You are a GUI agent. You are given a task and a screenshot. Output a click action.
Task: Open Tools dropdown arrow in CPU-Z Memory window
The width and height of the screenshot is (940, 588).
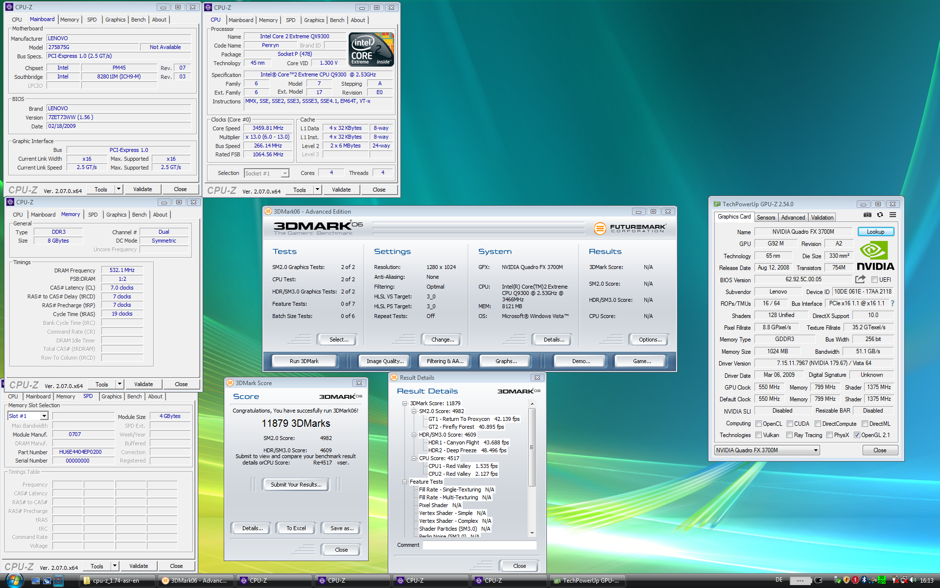click(119, 384)
